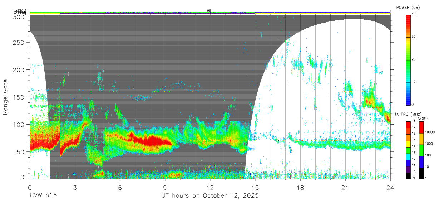Click the yellow segment of the NOISE bar
This screenshot has height=203, width=439.
[421, 139]
